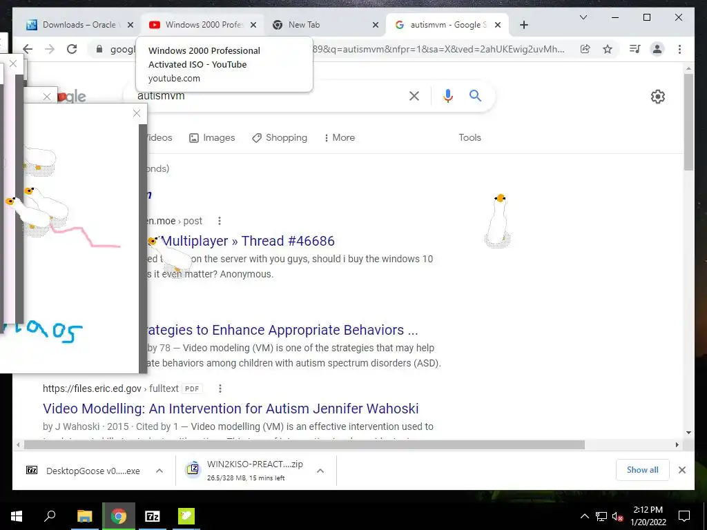Open Google search settings gear
Viewport: 707px width, 530px height.
658,97
